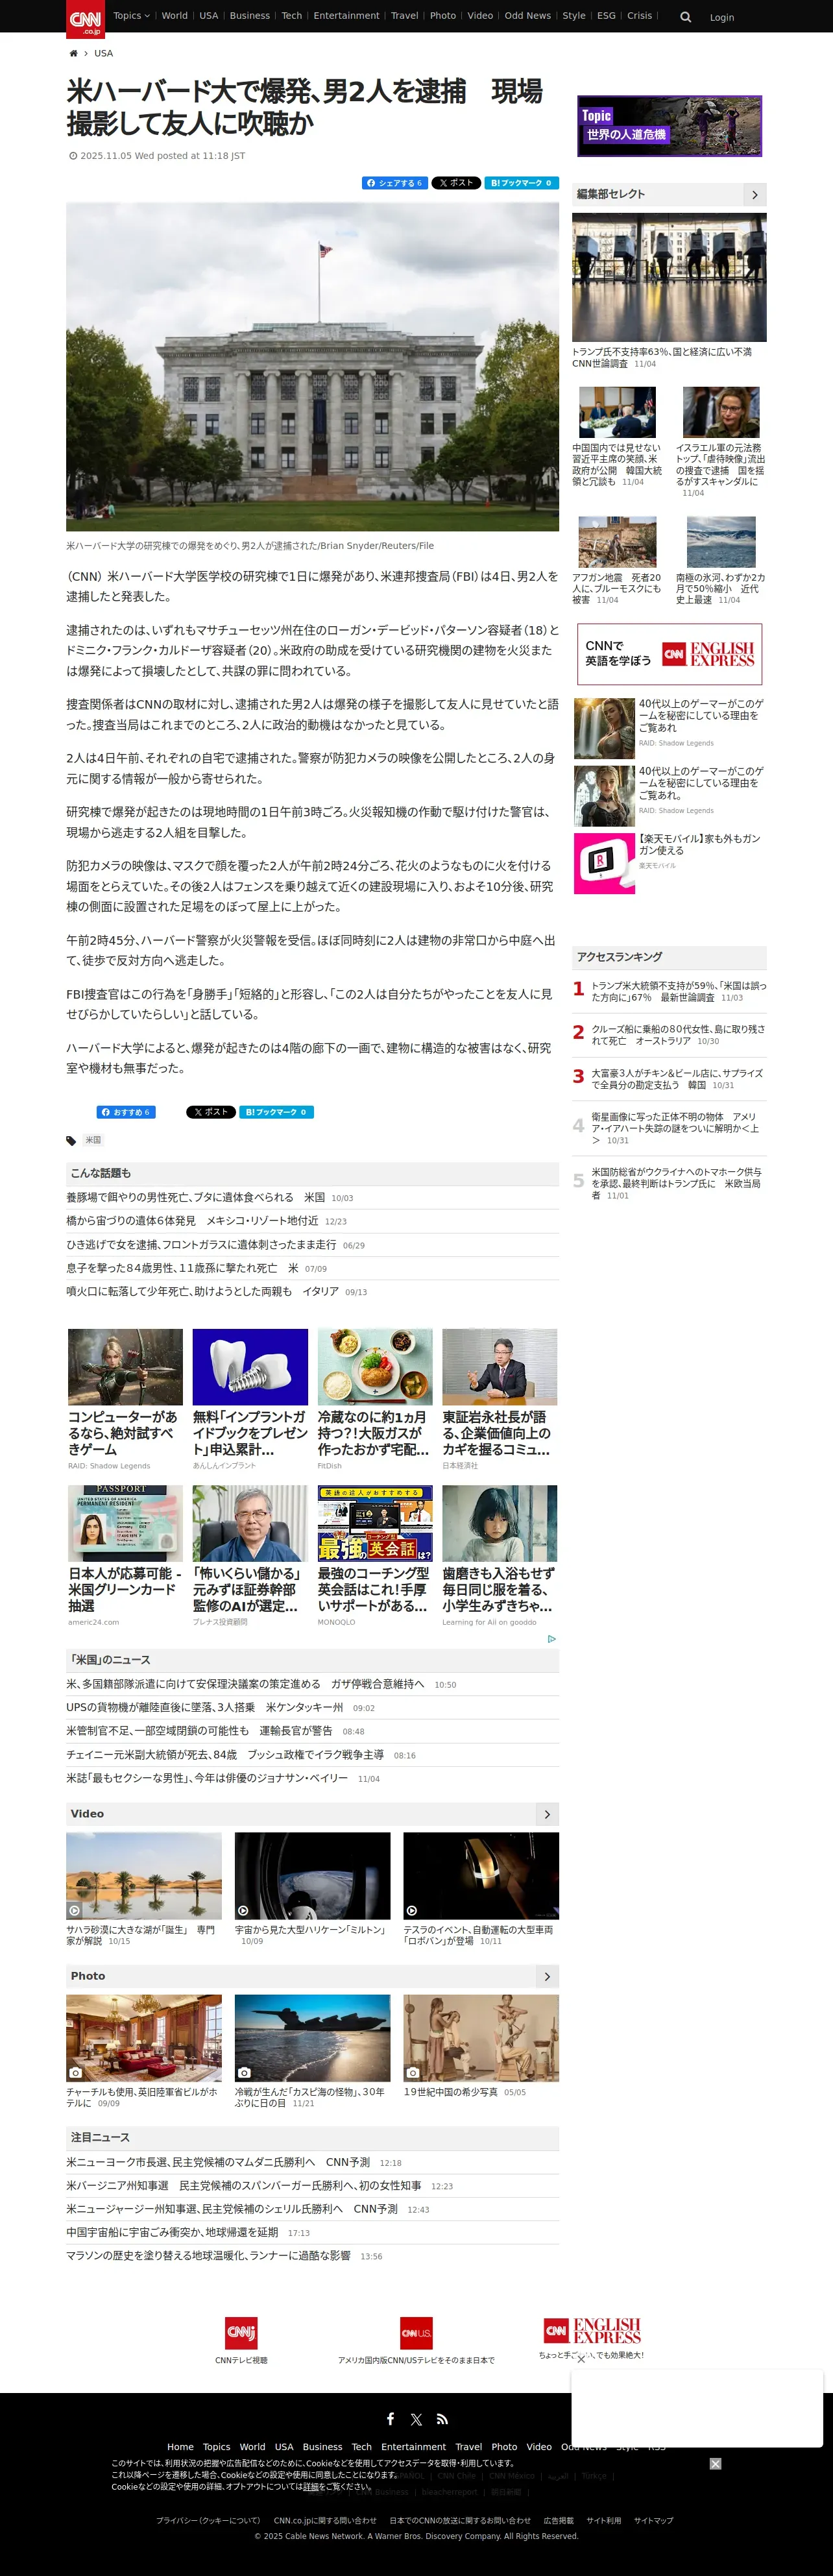Share article with top Facebook button
Viewport: 833px width, 2576px height.
[x=394, y=183]
